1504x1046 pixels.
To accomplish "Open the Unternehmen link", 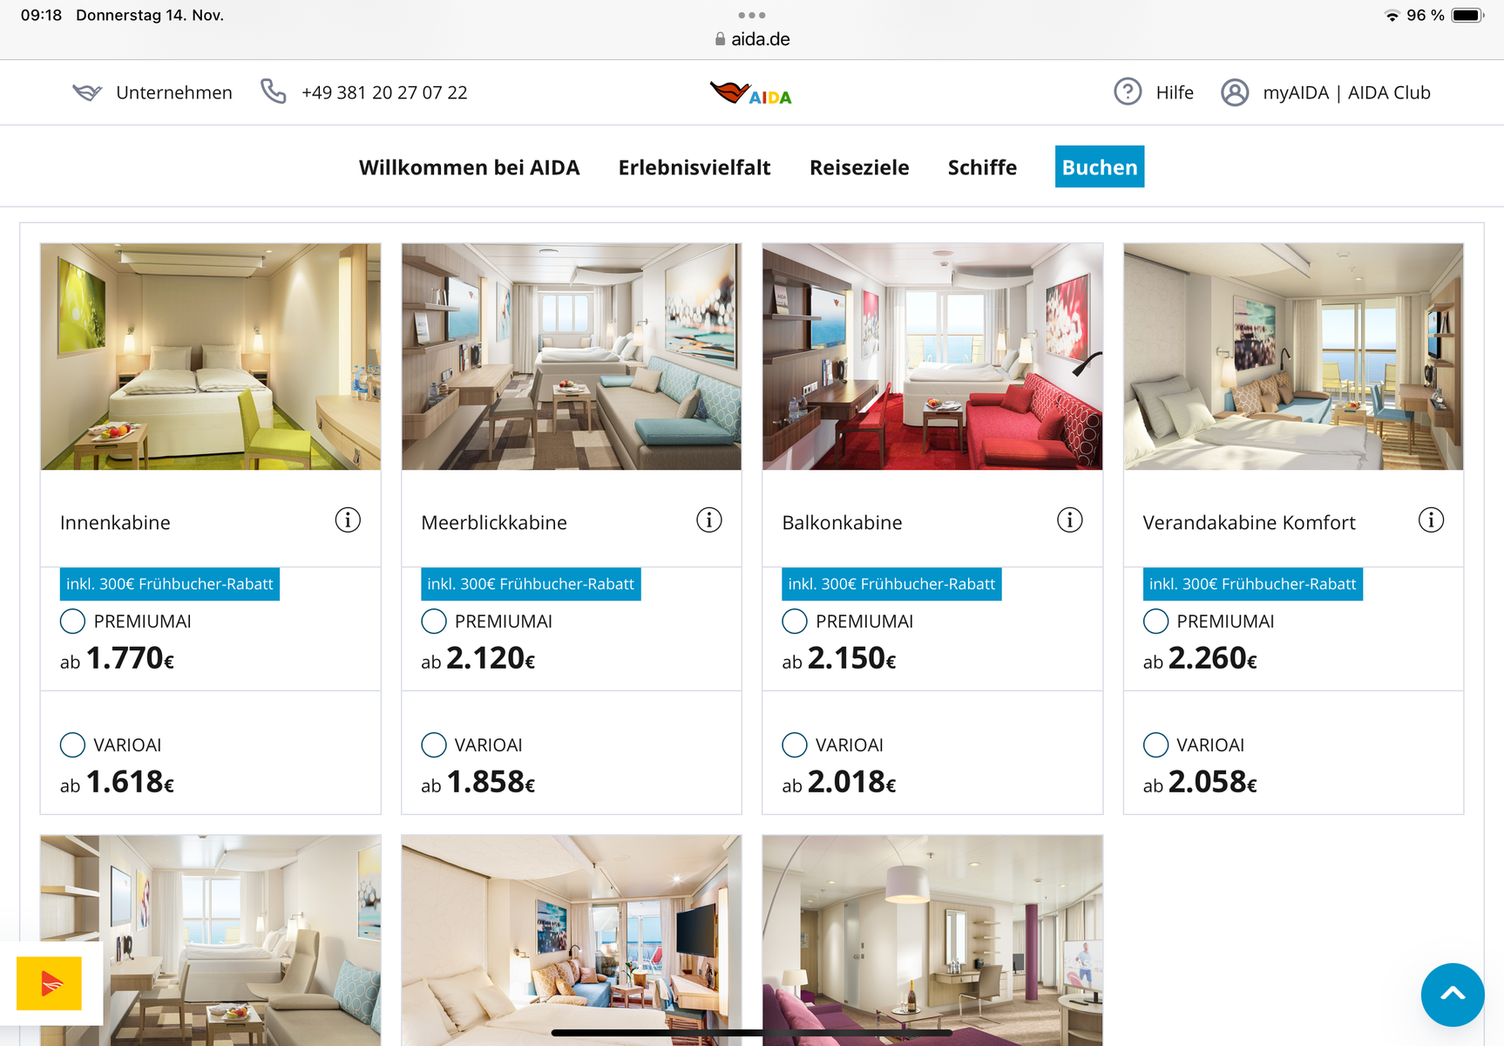I will (174, 92).
